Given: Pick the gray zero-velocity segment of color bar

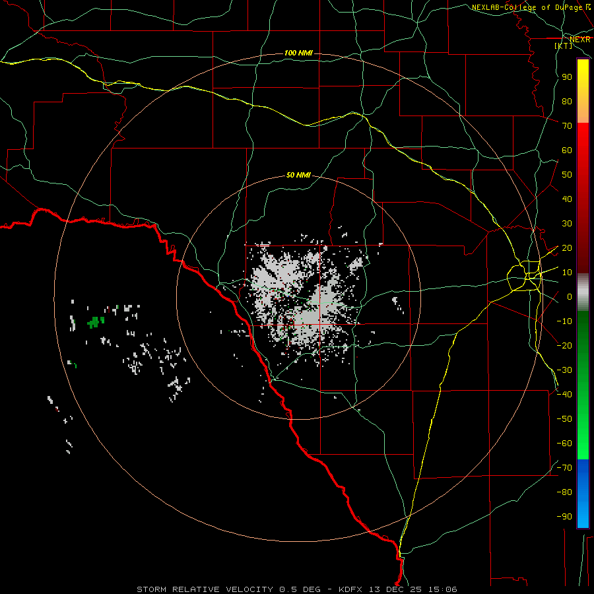Looking at the screenshot, I should (583, 292).
